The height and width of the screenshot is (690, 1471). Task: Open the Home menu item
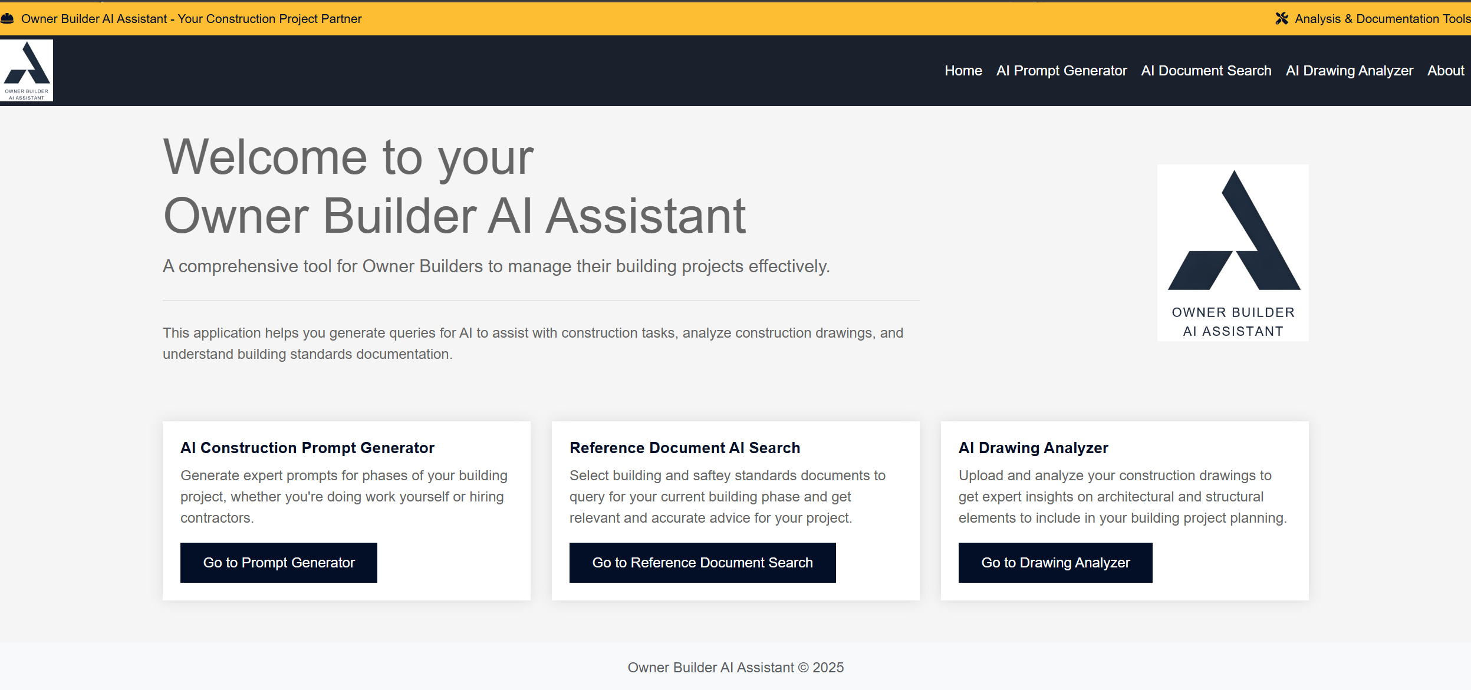click(963, 71)
